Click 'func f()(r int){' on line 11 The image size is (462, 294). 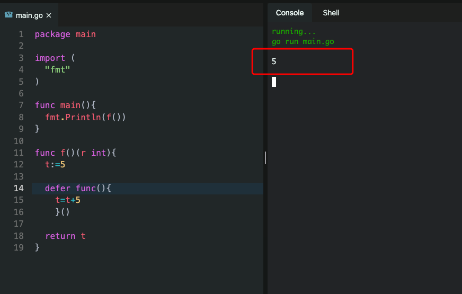(75, 153)
